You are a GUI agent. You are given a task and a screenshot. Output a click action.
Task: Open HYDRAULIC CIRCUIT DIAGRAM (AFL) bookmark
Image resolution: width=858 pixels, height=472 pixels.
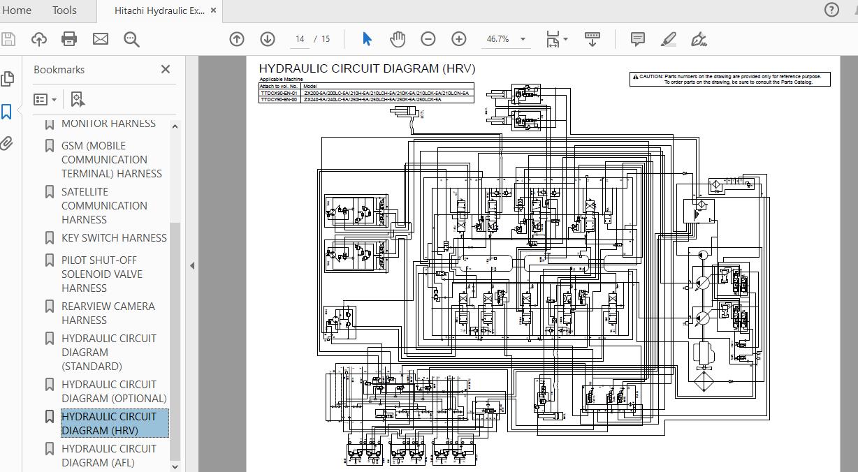(x=108, y=455)
